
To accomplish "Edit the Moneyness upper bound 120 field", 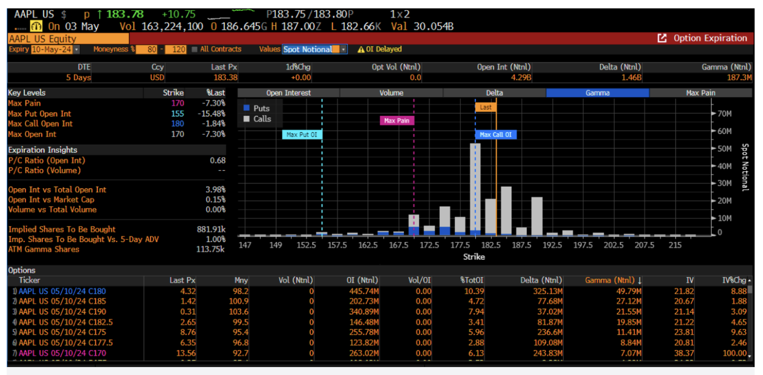I will 176,49.
